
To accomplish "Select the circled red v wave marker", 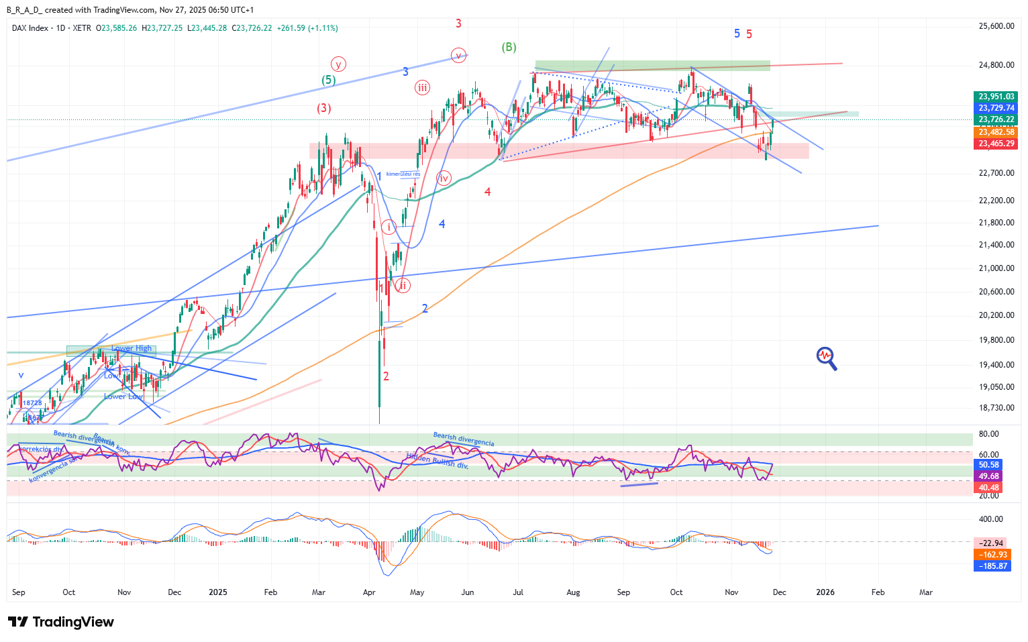I will click(458, 55).
